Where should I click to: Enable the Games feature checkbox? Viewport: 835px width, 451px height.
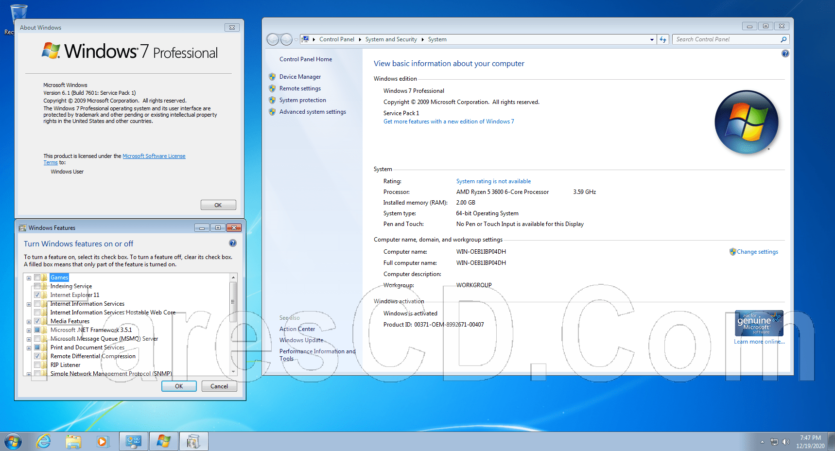point(37,278)
